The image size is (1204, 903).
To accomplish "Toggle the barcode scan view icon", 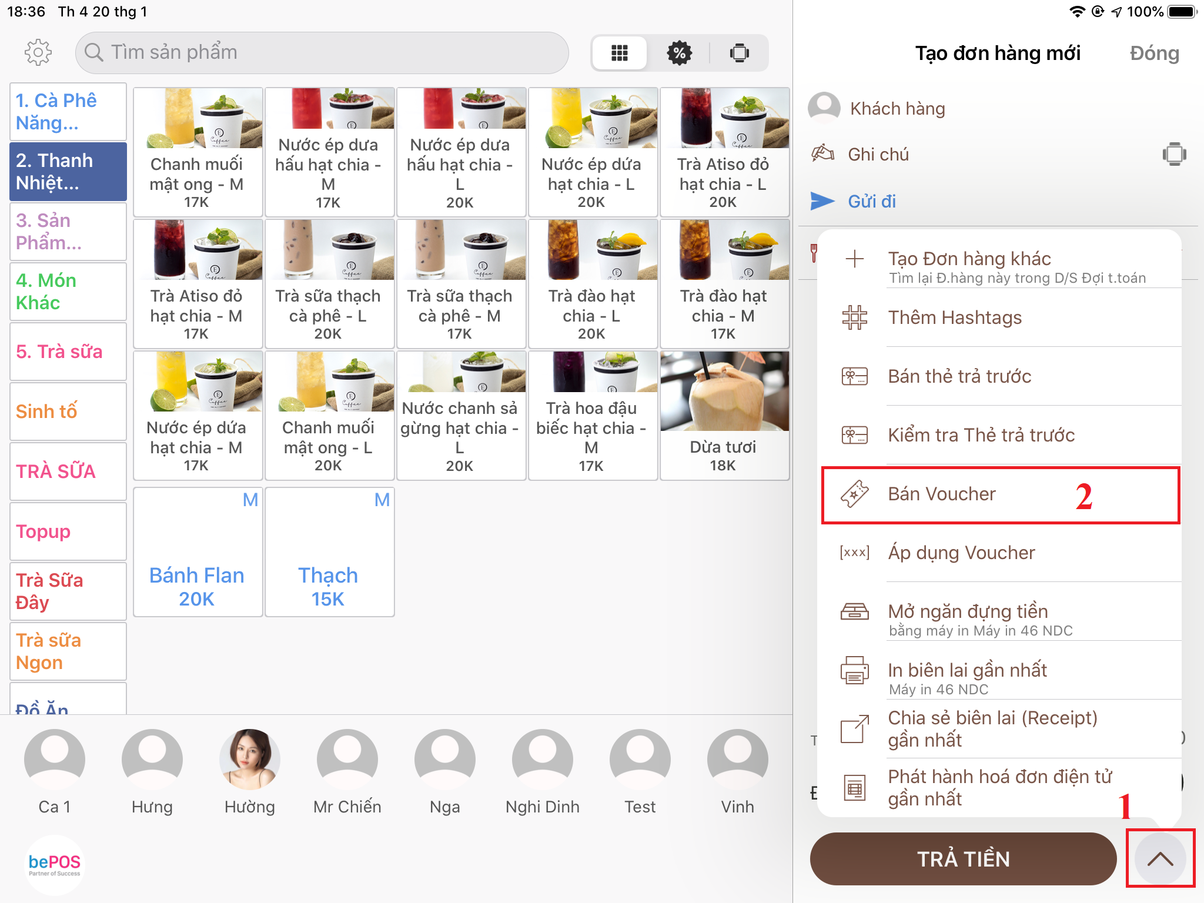I will click(739, 53).
